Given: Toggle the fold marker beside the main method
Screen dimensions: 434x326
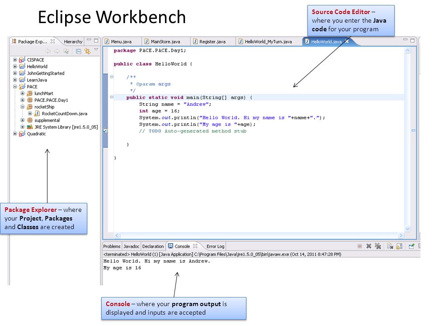Looking at the screenshot, I should 112,97.
